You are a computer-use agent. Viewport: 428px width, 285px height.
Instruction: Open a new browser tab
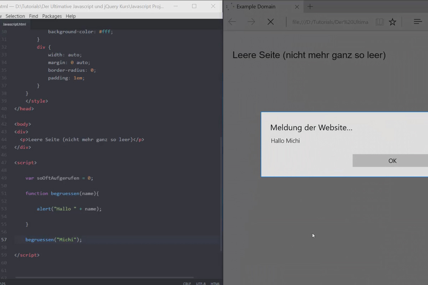[310, 6]
